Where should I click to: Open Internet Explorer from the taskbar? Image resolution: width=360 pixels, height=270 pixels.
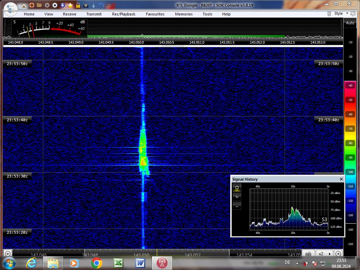point(32,263)
